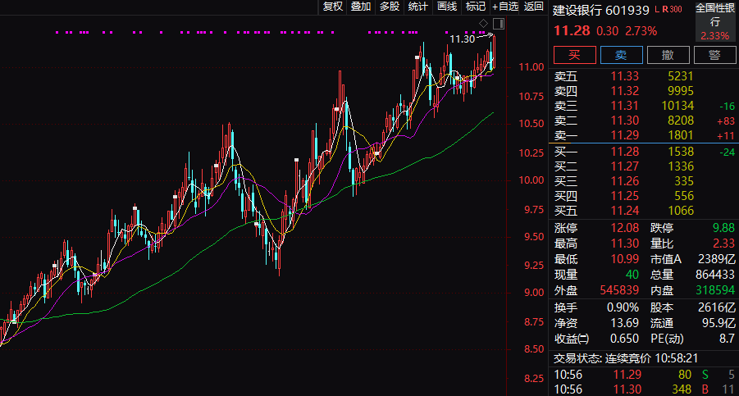The image size is (739, 396).
Task: Click the 最高 value 11.30
Action: [x=625, y=244]
